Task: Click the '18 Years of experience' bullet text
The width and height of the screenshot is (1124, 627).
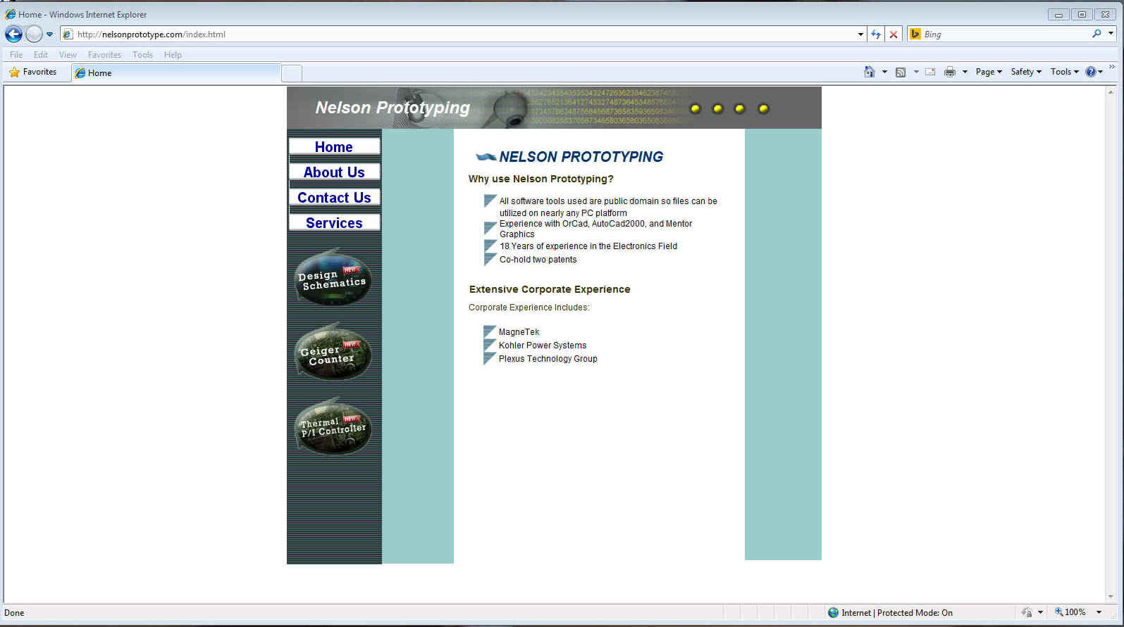Action: (588, 246)
